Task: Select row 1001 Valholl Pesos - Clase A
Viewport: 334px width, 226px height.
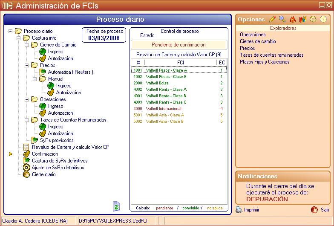Action: click(179, 70)
